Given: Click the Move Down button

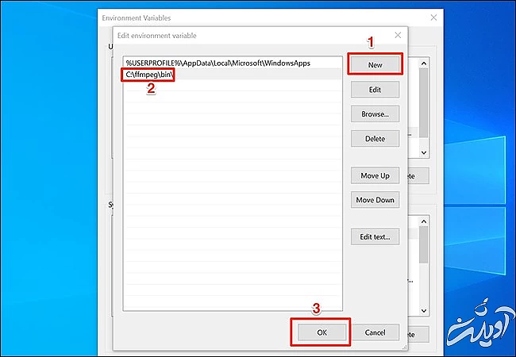Looking at the screenshot, I should tap(375, 200).
